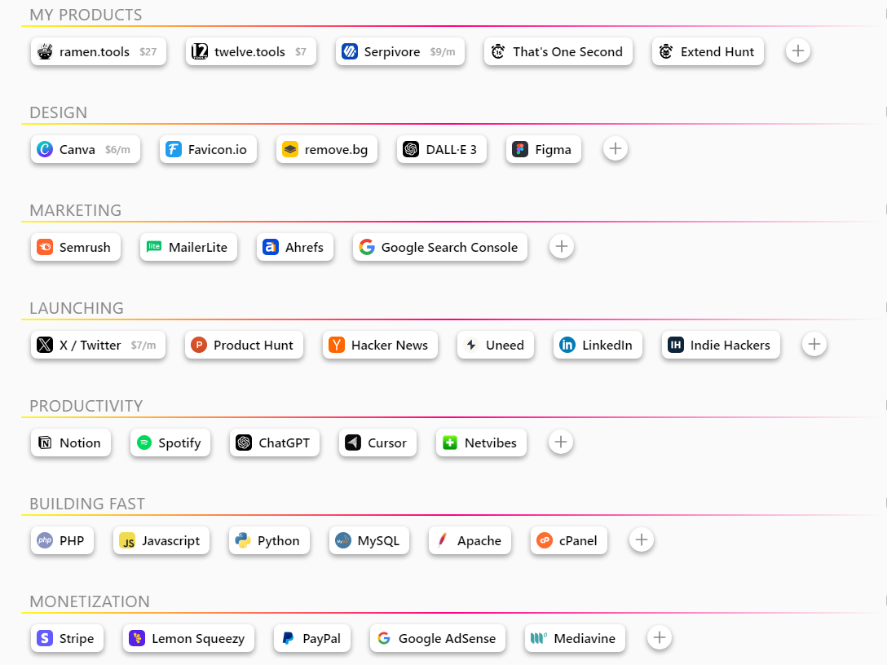Open the Google Search Console link
The image size is (887, 665).
(440, 247)
